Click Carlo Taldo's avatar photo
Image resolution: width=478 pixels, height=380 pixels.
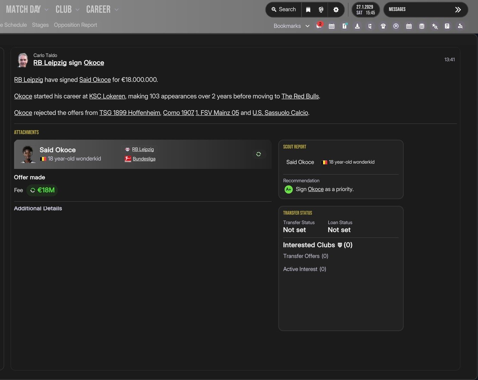coord(23,60)
